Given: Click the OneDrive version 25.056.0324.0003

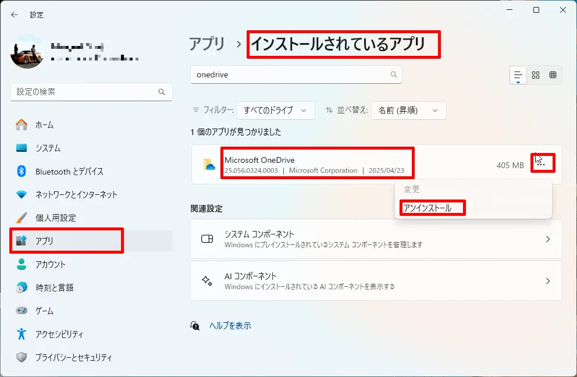Looking at the screenshot, I should pyautogui.click(x=251, y=171).
